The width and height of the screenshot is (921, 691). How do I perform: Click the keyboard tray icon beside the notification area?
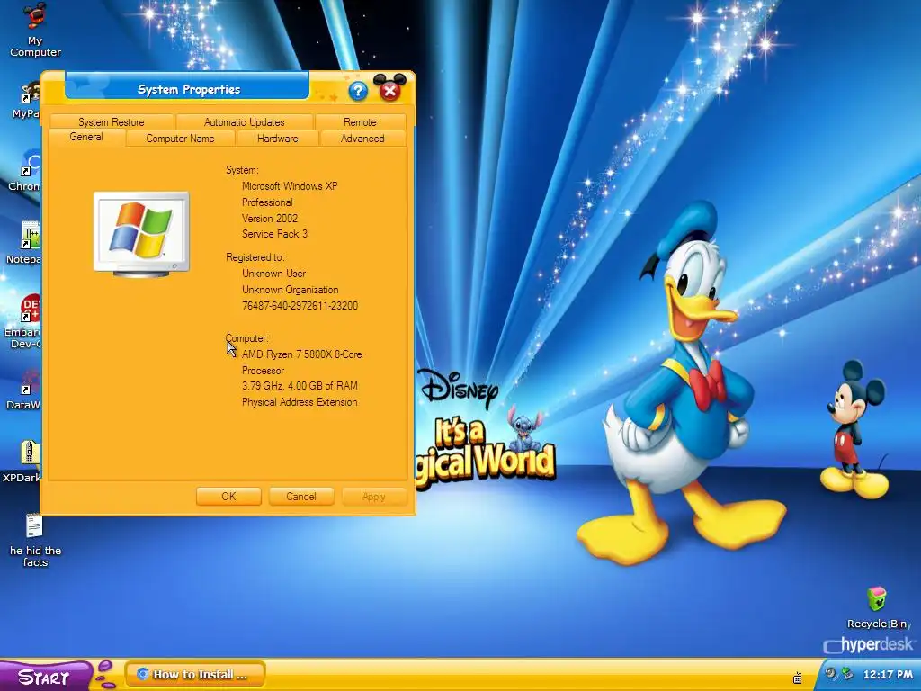point(798,678)
